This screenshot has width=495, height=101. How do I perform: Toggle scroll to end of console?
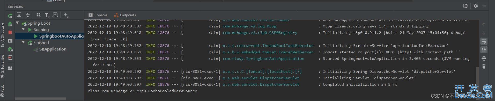tap(484, 49)
